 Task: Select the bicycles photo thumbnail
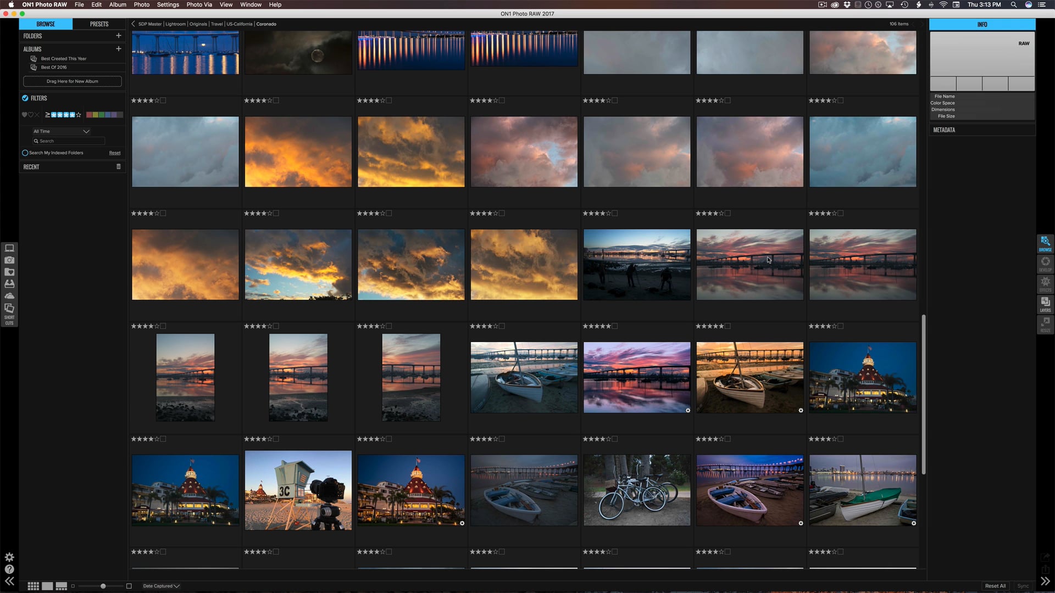coord(637,490)
